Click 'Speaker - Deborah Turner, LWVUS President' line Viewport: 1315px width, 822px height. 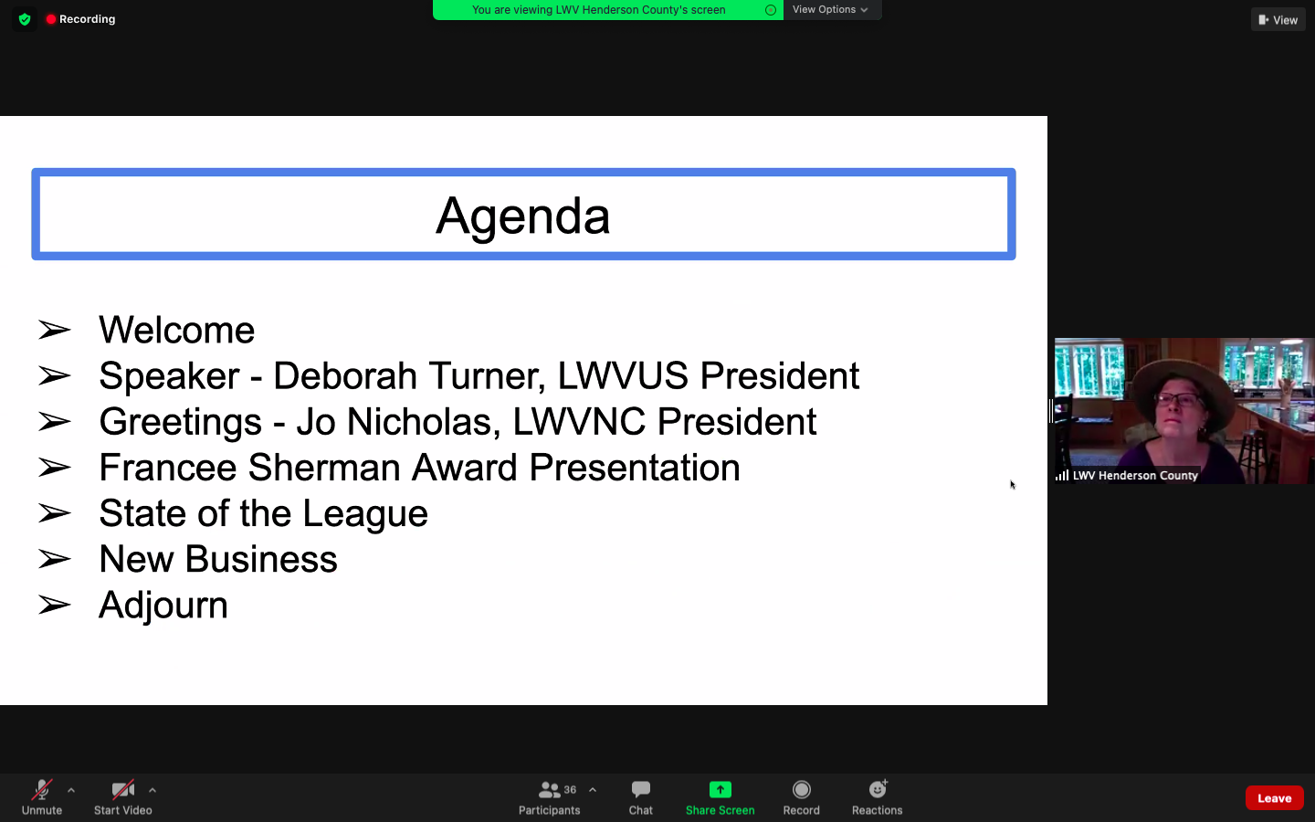[x=479, y=376]
